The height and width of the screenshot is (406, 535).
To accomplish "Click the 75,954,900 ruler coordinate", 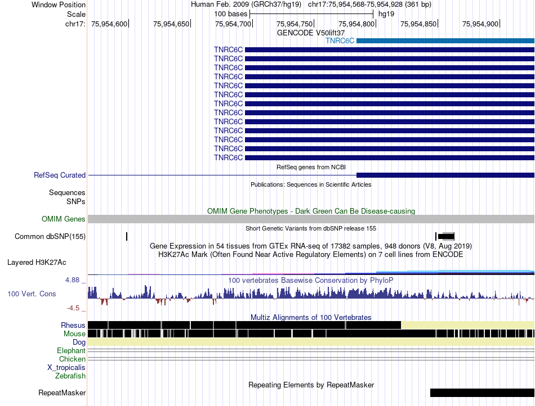I will (480, 24).
